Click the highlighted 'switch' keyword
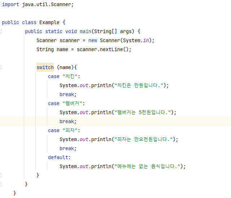This screenshot has width=231, height=198. coord(45,67)
